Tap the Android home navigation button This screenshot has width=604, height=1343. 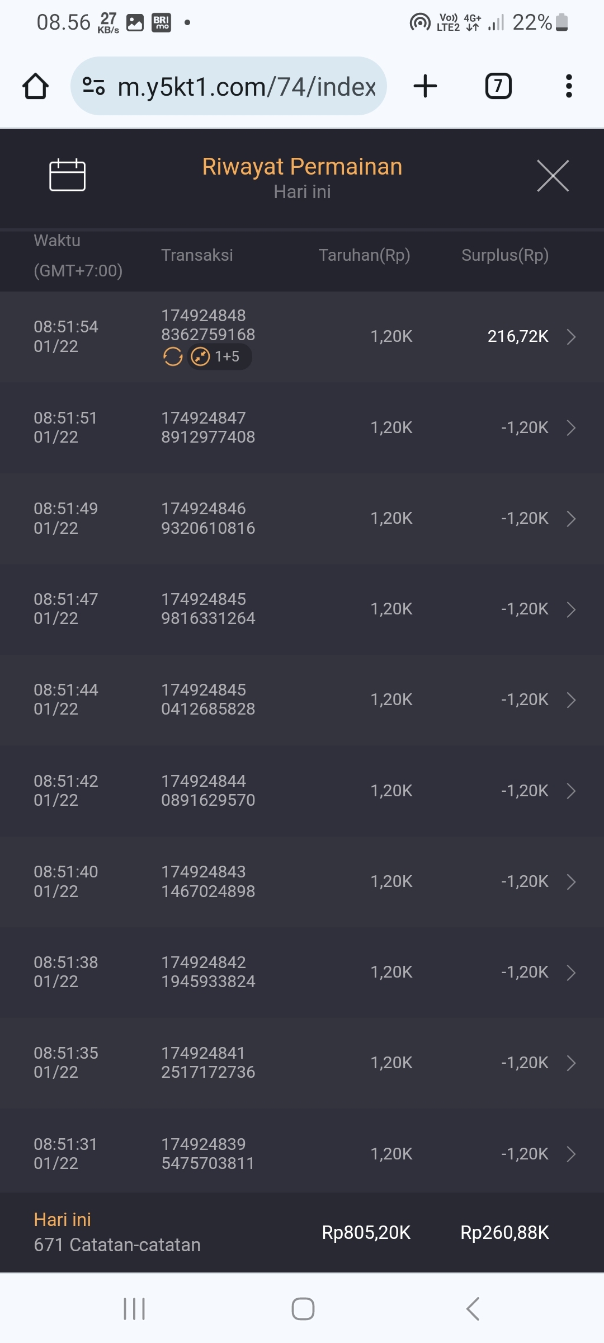[x=303, y=1309]
